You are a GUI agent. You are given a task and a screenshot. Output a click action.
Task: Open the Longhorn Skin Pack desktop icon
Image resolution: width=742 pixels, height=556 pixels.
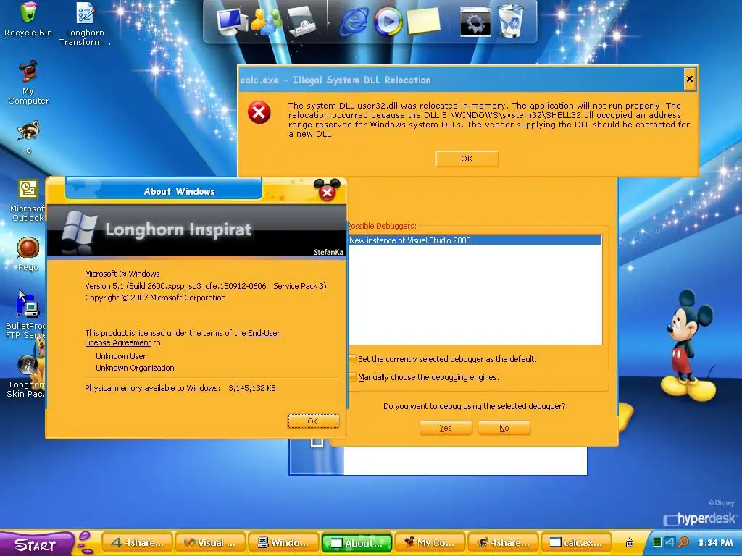click(x=27, y=376)
